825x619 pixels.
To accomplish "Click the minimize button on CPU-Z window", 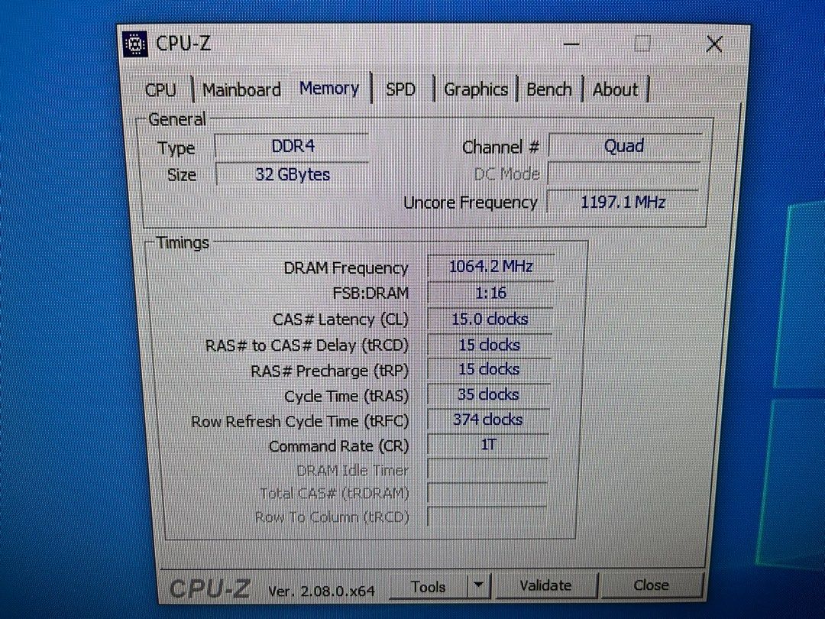I will click(571, 44).
